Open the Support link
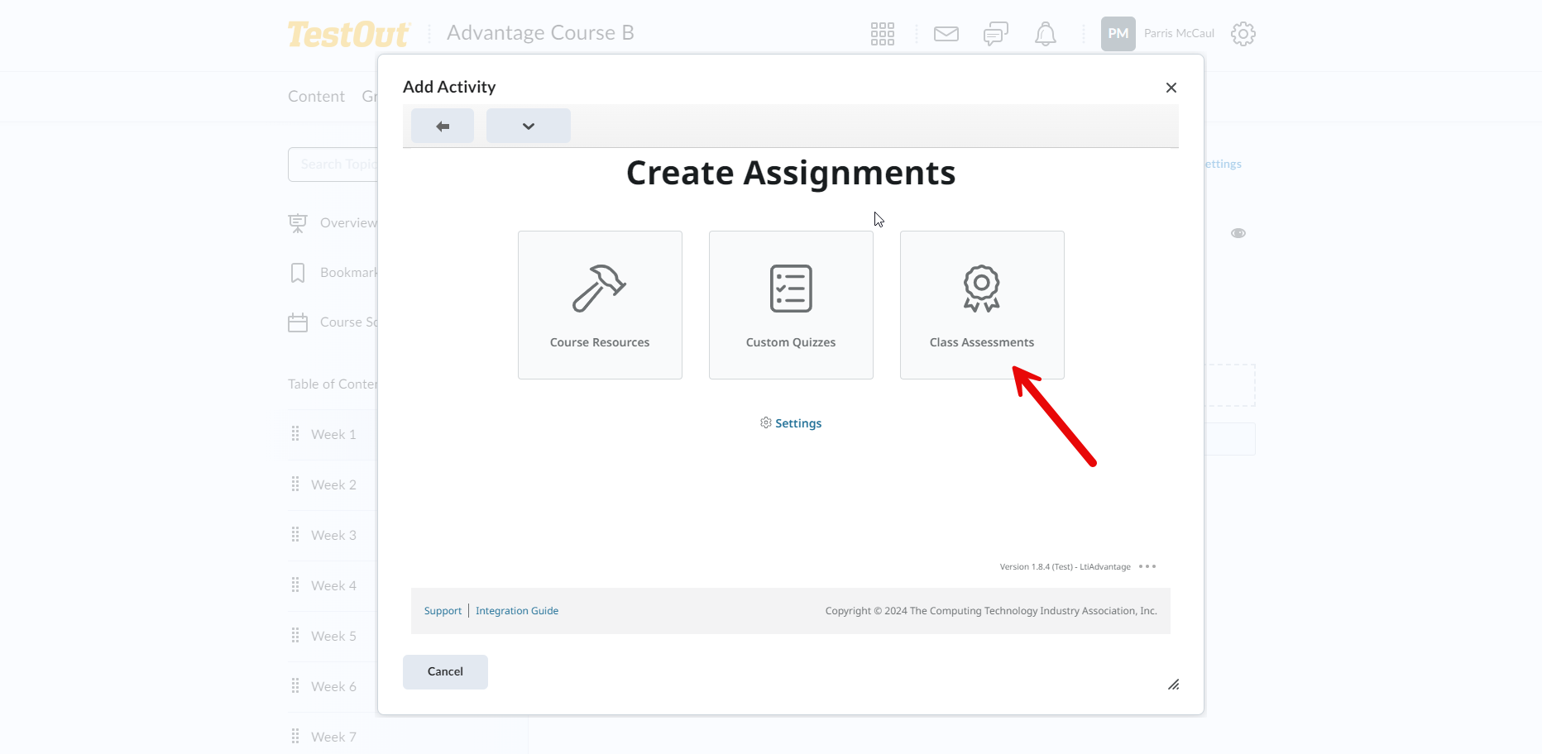The height and width of the screenshot is (754, 1542). point(443,611)
